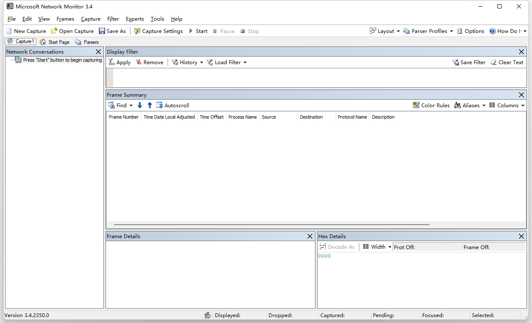Image resolution: width=532 pixels, height=323 pixels.
Task: Open the Experts menu
Action: coord(135,19)
